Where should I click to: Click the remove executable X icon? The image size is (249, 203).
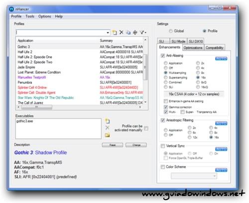click(x=107, y=128)
